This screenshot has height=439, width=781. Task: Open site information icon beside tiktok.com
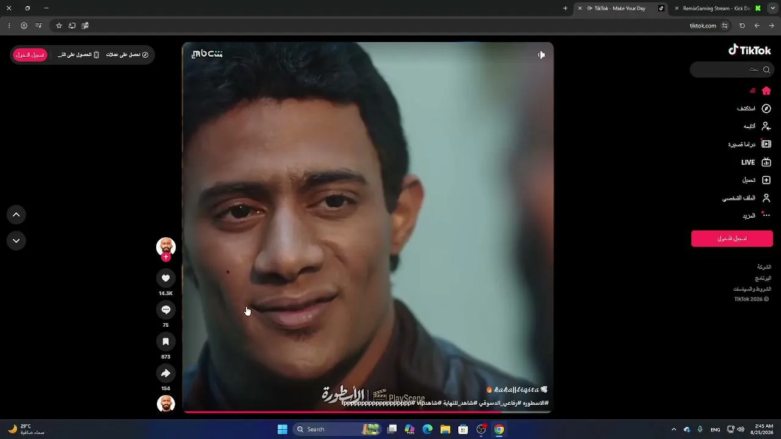tap(725, 26)
